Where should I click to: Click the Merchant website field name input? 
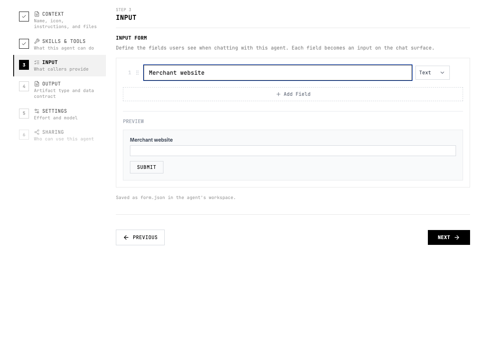[278, 73]
